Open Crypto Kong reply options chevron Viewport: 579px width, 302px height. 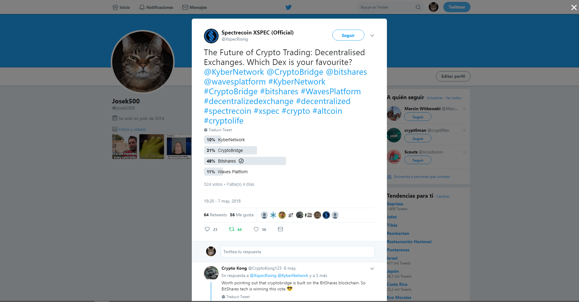pos(372,269)
